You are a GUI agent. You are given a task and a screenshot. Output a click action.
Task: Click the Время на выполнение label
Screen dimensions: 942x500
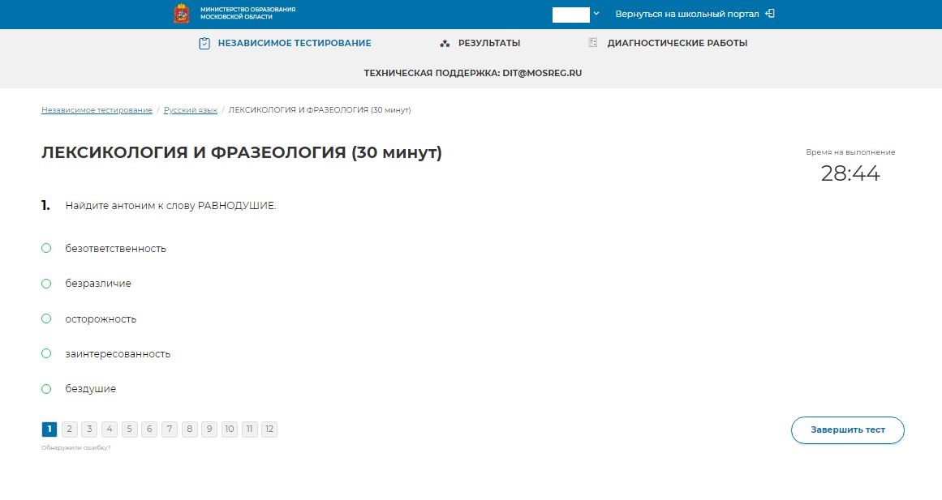point(850,152)
